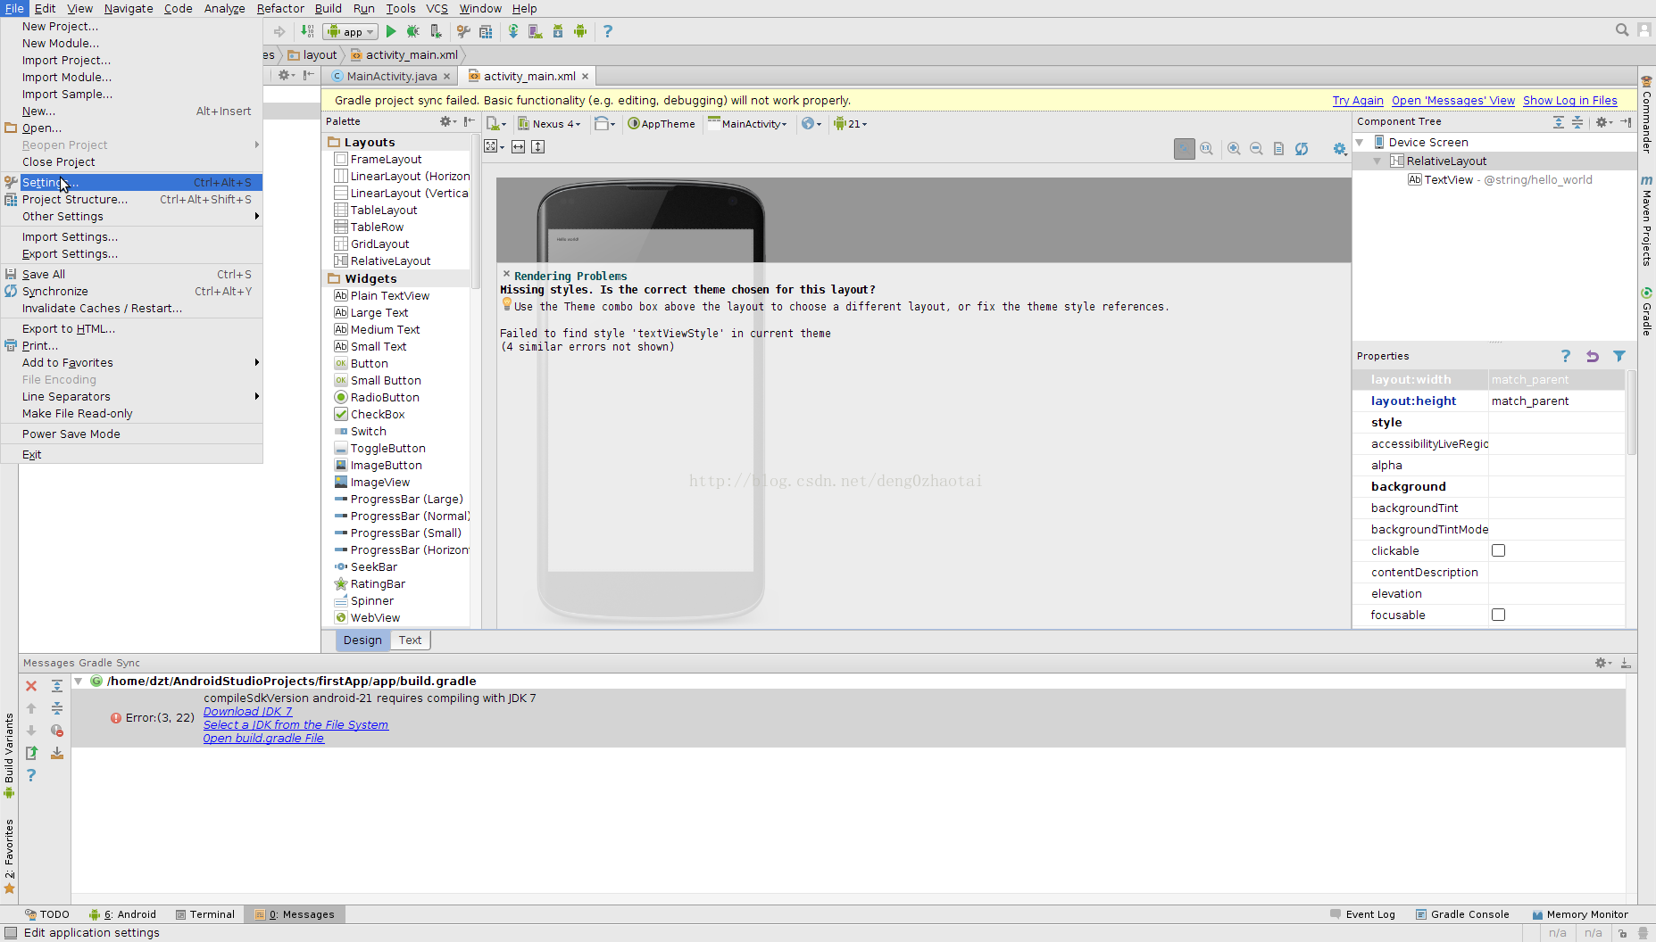
Task: Click the Try Again link
Action: (x=1358, y=100)
